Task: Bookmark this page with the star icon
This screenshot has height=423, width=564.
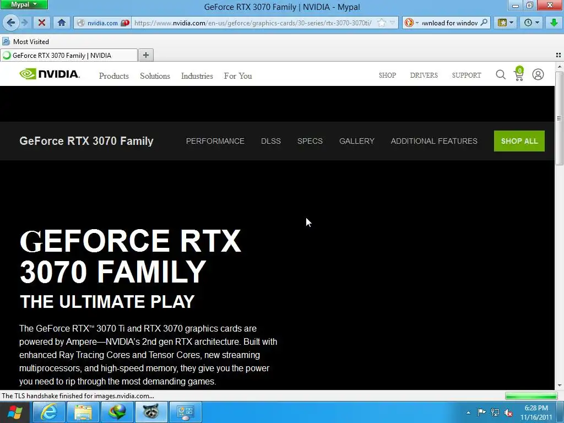Action: coord(382,23)
